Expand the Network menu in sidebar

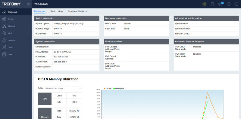click(x=16, y=26)
